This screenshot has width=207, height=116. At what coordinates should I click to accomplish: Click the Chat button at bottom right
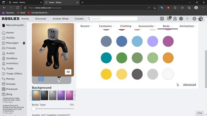coord(200,113)
